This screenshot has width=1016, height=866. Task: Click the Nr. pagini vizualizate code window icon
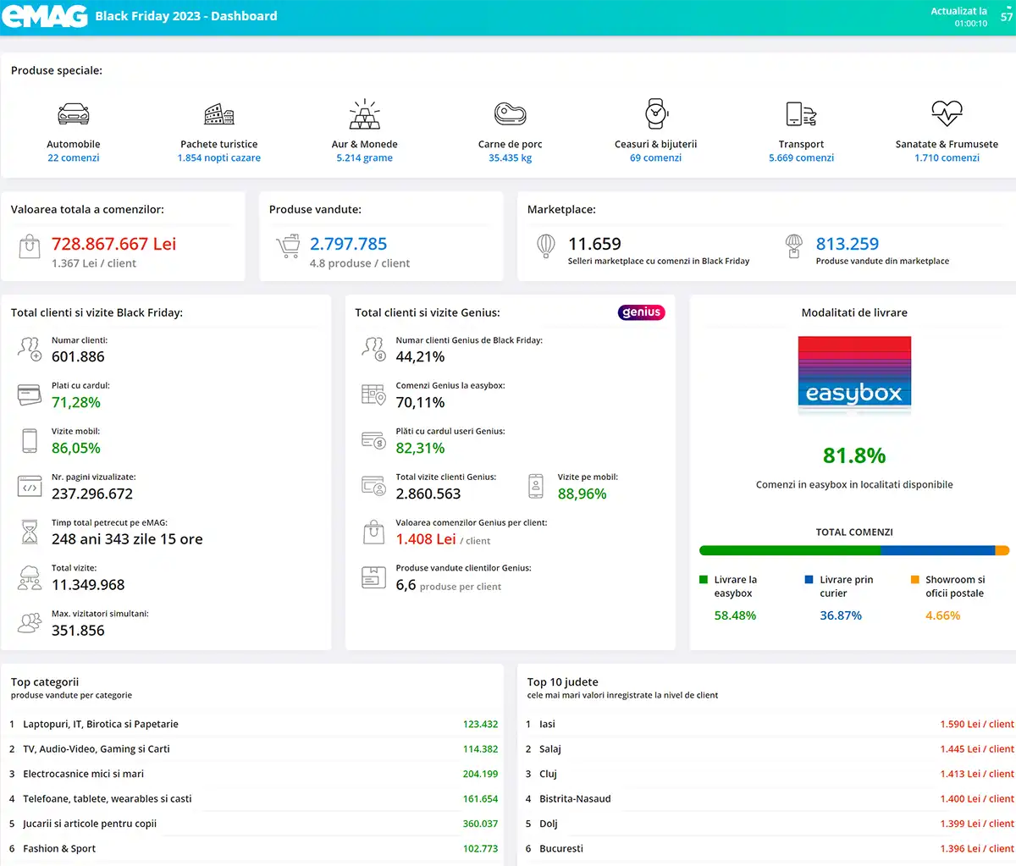coord(30,486)
